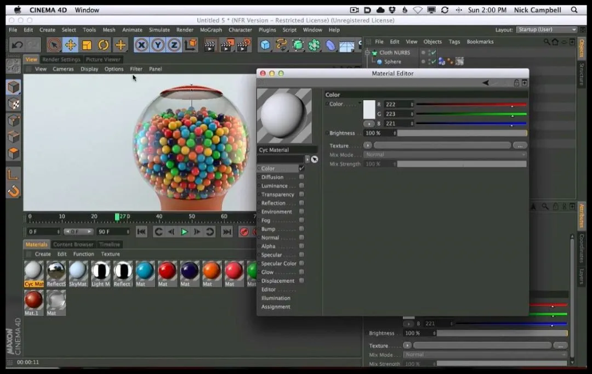Open the MoGraph menu
The width and height of the screenshot is (592, 374).
tap(210, 30)
